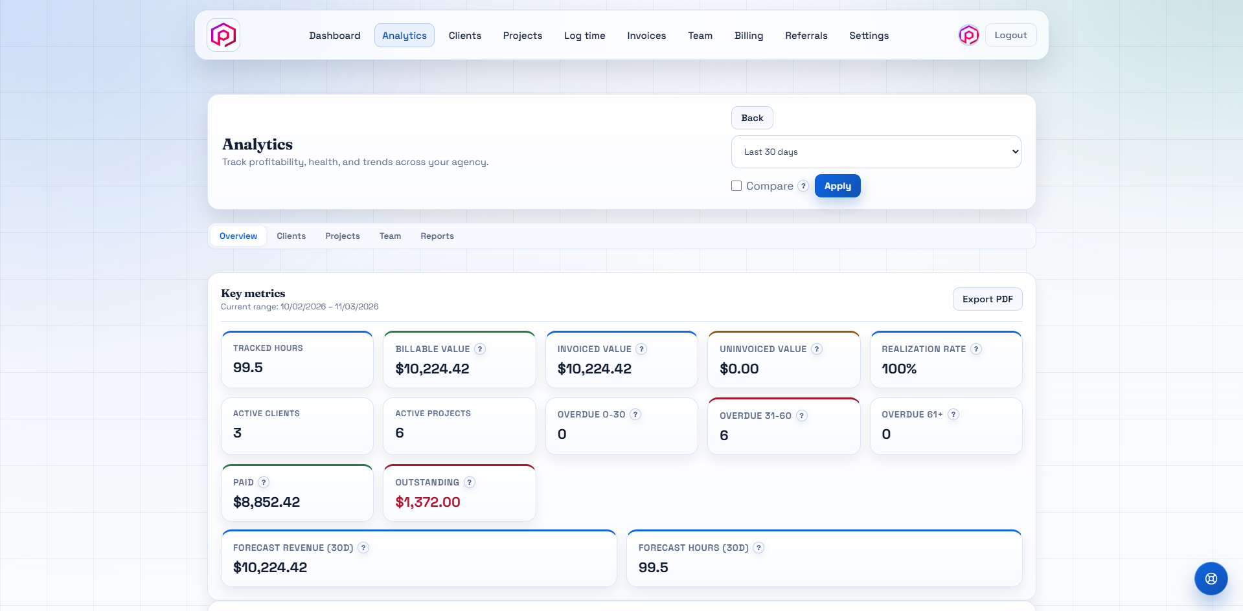Navigate to Billing
This screenshot has width=1243, height=611.
point(748,36)
